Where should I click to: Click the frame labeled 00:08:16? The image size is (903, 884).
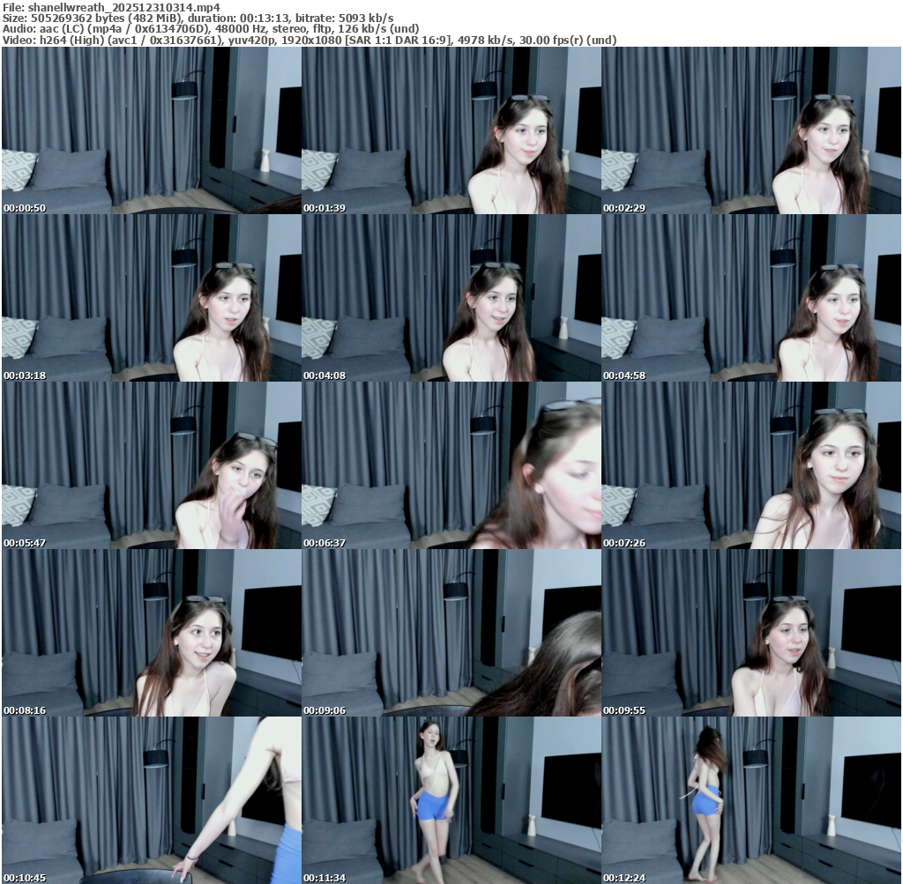[x=151, y=633]
